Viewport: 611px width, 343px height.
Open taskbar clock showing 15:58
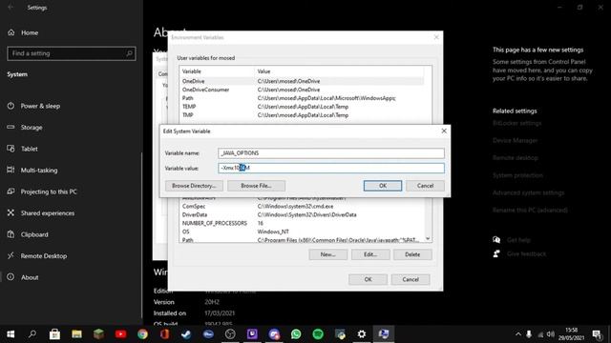coord(571,334)
